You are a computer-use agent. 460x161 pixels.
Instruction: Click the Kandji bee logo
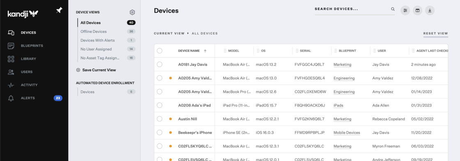coord(23,14)
